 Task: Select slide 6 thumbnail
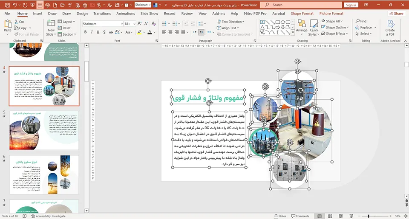[44, 174]
